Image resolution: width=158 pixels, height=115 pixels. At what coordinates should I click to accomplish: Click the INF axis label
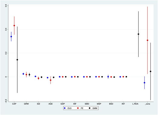[75, 104]
